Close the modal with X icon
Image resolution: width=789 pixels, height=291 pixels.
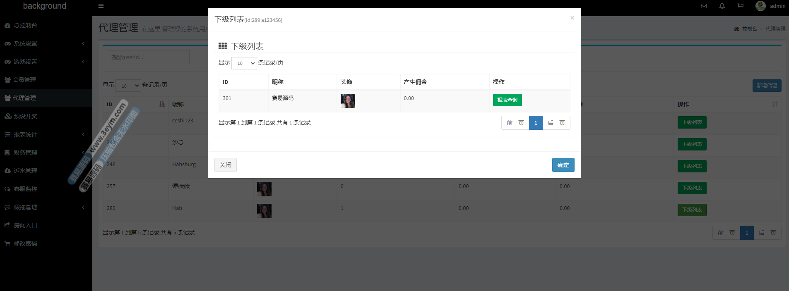[x=572, y=18]
